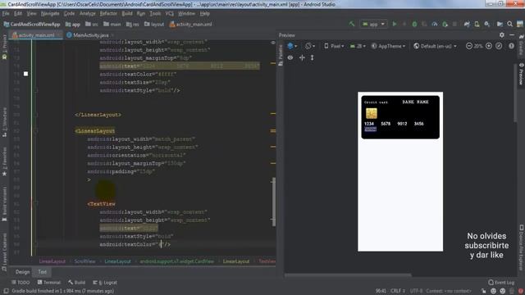Hide the Preview panel with minimize dash
The height and width of the screenshot is (295, 525).
click(512, 35)
